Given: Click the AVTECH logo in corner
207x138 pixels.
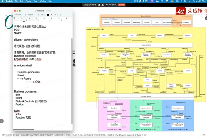Looking at the screenshot, I should point(180,11).
